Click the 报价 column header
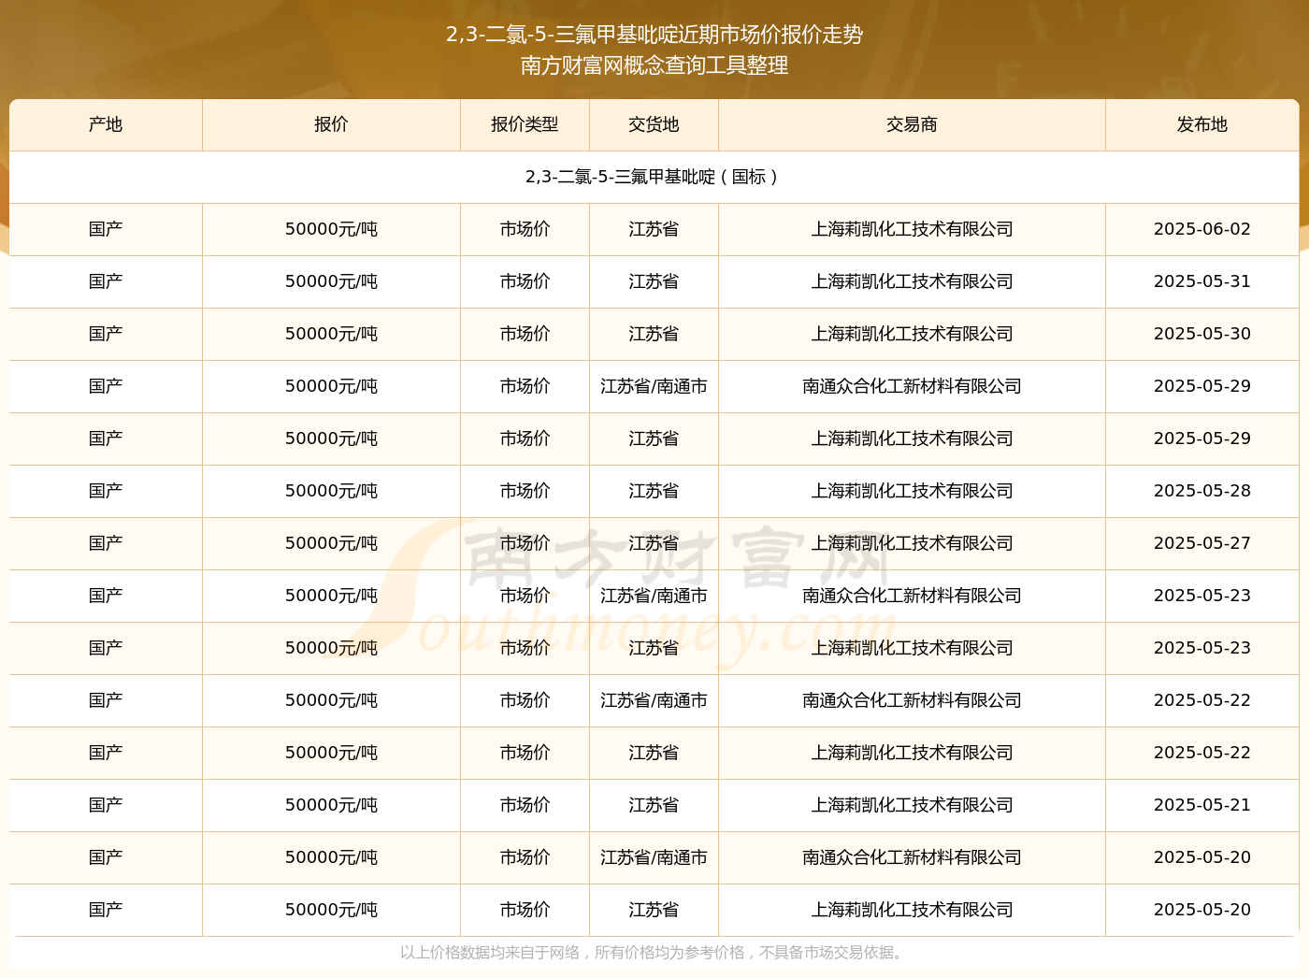 331,124
